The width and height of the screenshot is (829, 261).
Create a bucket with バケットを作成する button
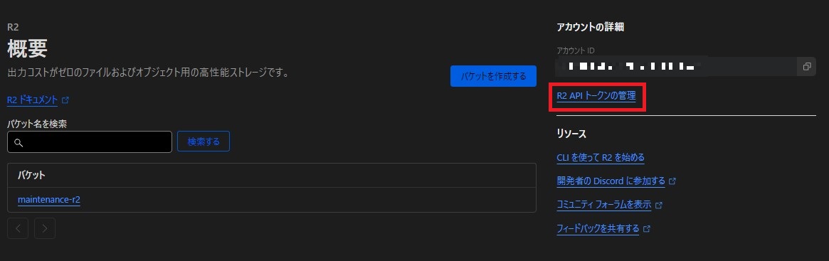493,76
